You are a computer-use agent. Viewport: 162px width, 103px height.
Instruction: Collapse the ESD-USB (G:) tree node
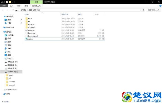[2, 72]
